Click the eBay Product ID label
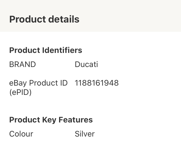This screenshot has height=143, width=181. pos(38,83)
